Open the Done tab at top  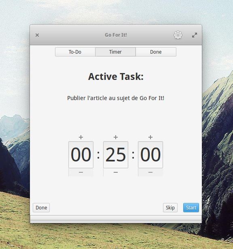click(x=156, y=52)
